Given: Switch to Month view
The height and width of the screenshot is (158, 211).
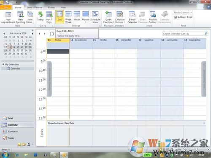Looking at the screenshot, I should [x=86, y=17].
